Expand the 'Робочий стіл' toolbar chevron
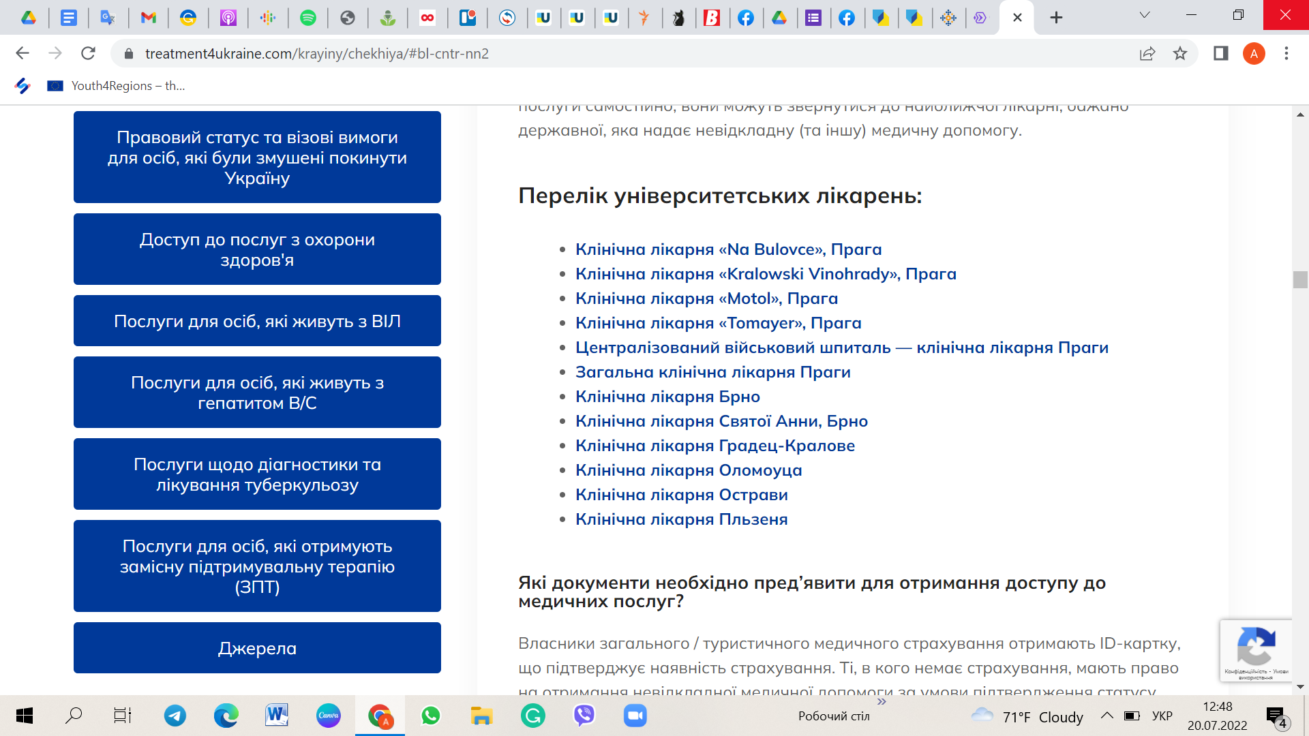This screenshot has height=736, width=1309. click(x=882, y=701)
